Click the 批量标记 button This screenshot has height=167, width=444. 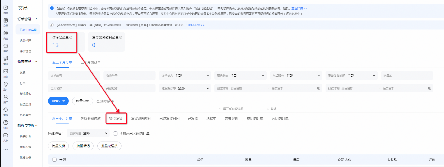pyautogui.click(x=83, y=146)
